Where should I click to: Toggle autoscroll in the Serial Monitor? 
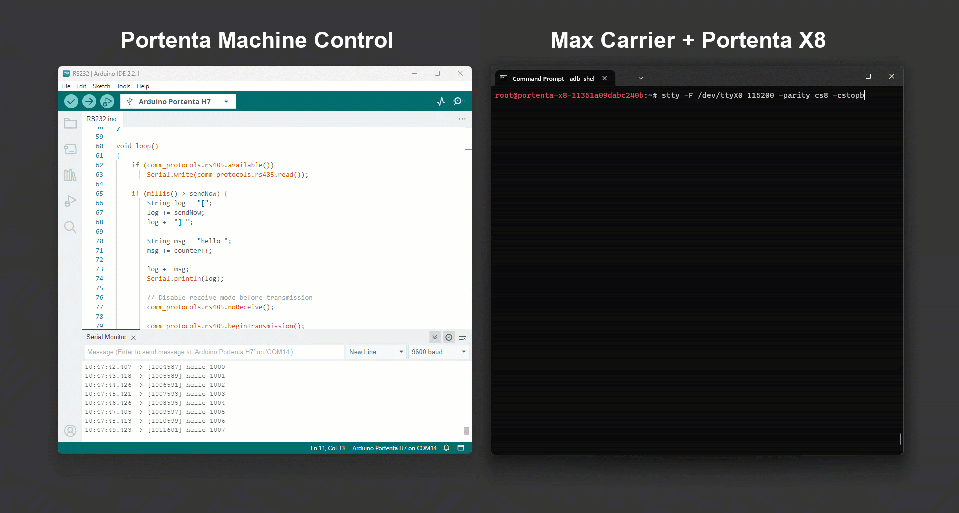(x=434, y=337)
